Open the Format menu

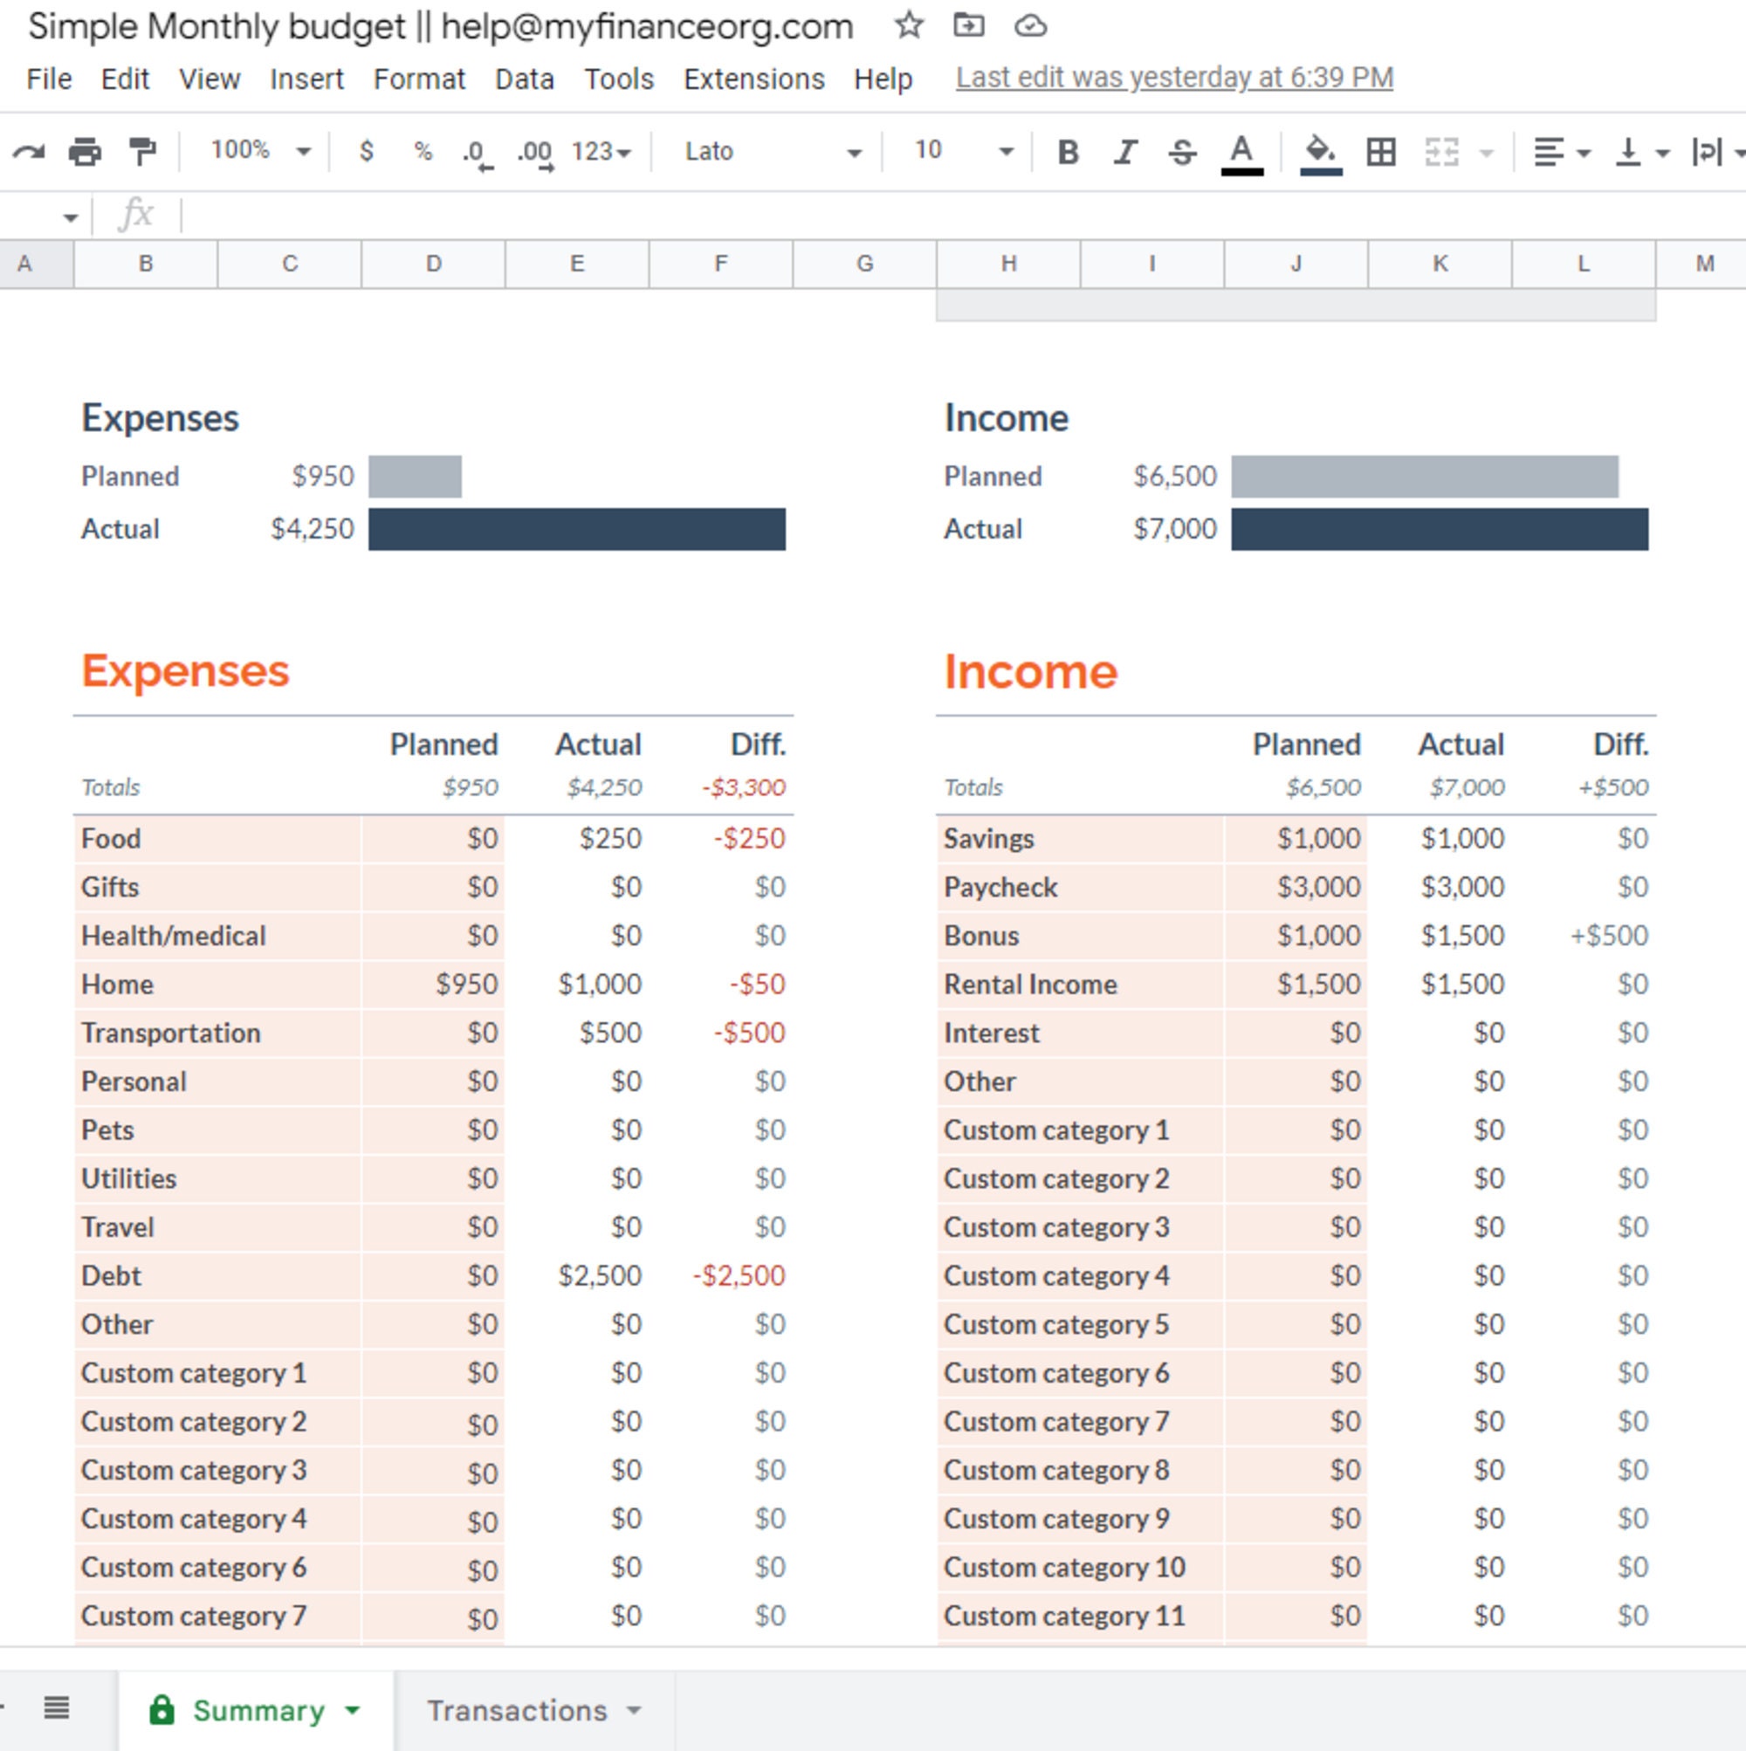pos(419,79)
